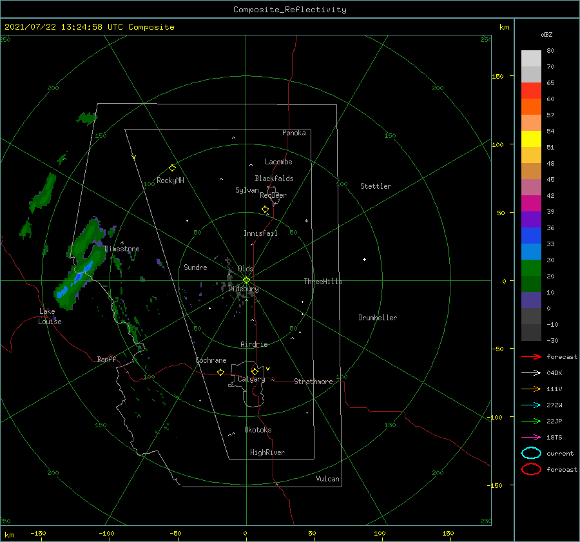Click the Sundre town label
The image size is (580, 542).
click(195, 267)
